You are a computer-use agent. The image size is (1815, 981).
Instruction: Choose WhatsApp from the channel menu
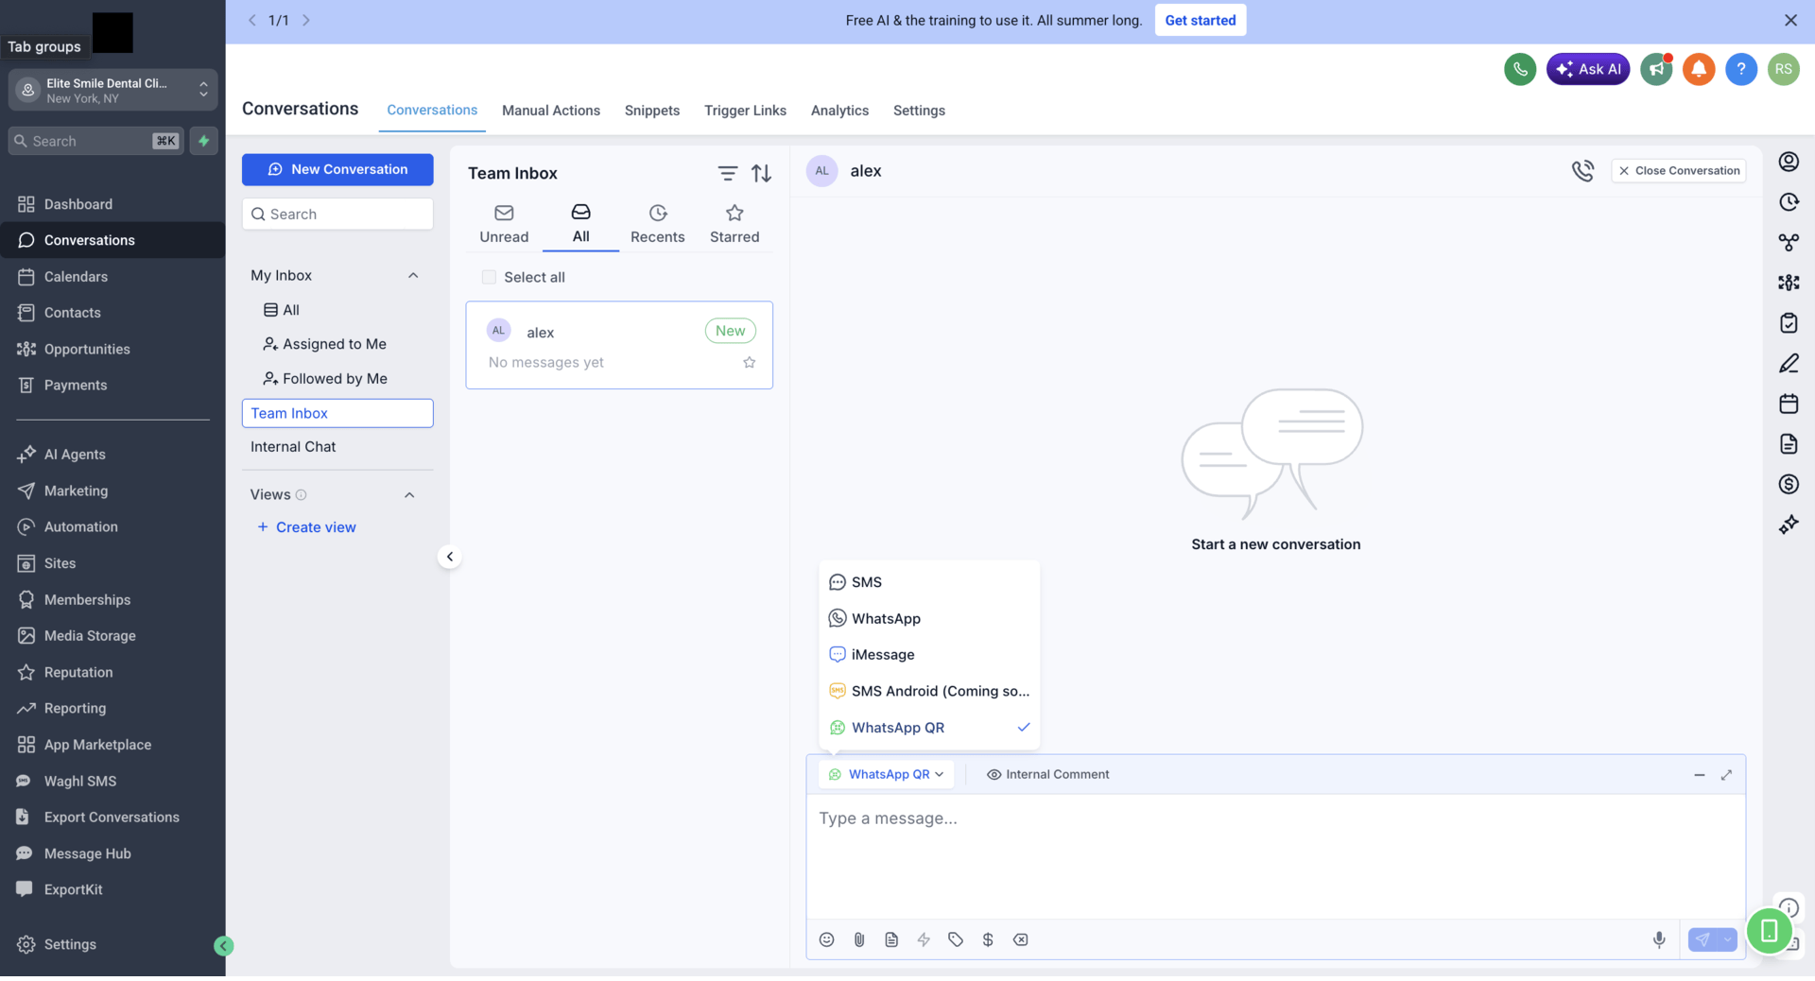click(929, 618)
